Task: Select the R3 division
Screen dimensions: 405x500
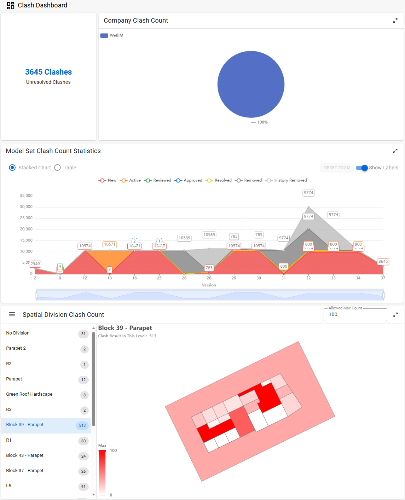Action: click(46, 364)
